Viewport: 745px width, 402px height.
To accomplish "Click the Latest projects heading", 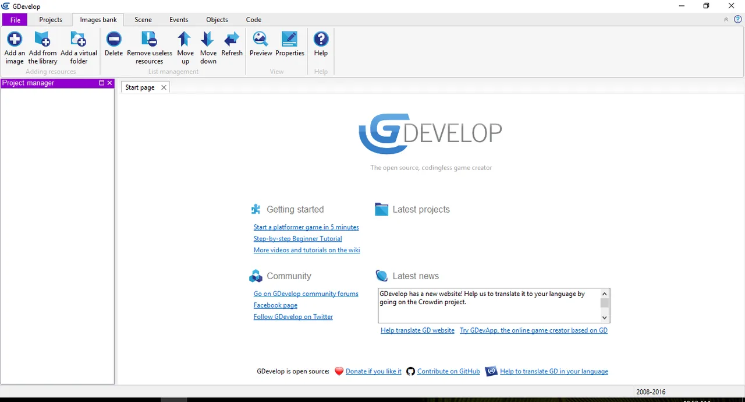I will 421,210.
